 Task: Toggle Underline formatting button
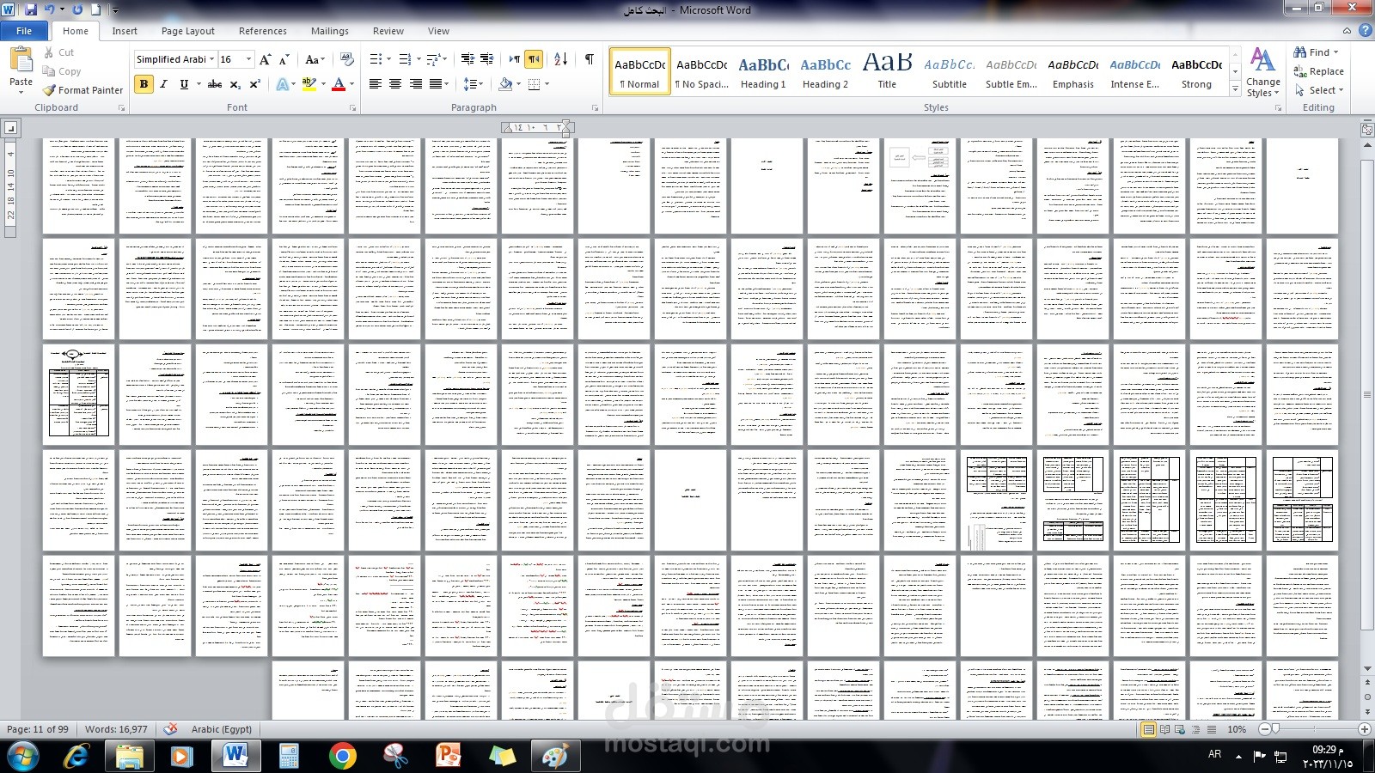pyautogui.click(x=184, y=84)
